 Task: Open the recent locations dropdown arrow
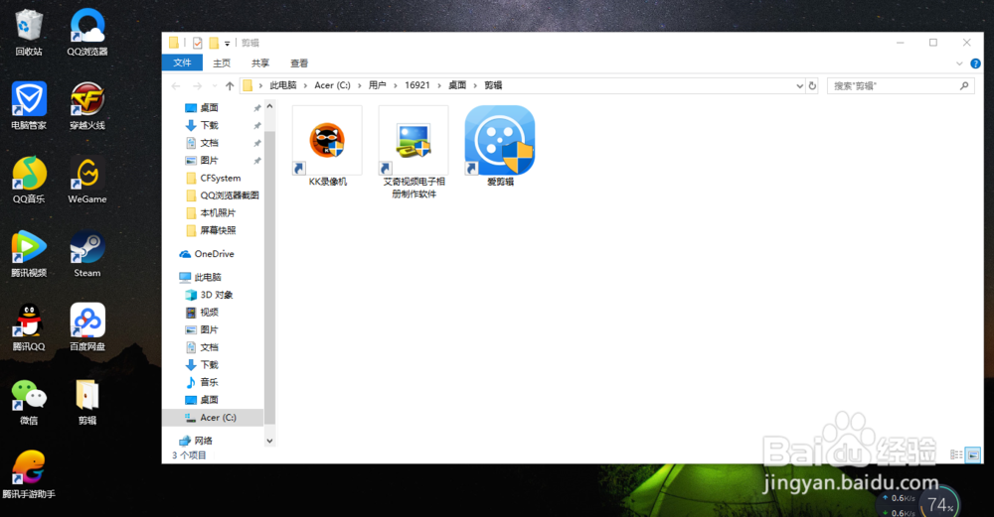tap(215, 85)
